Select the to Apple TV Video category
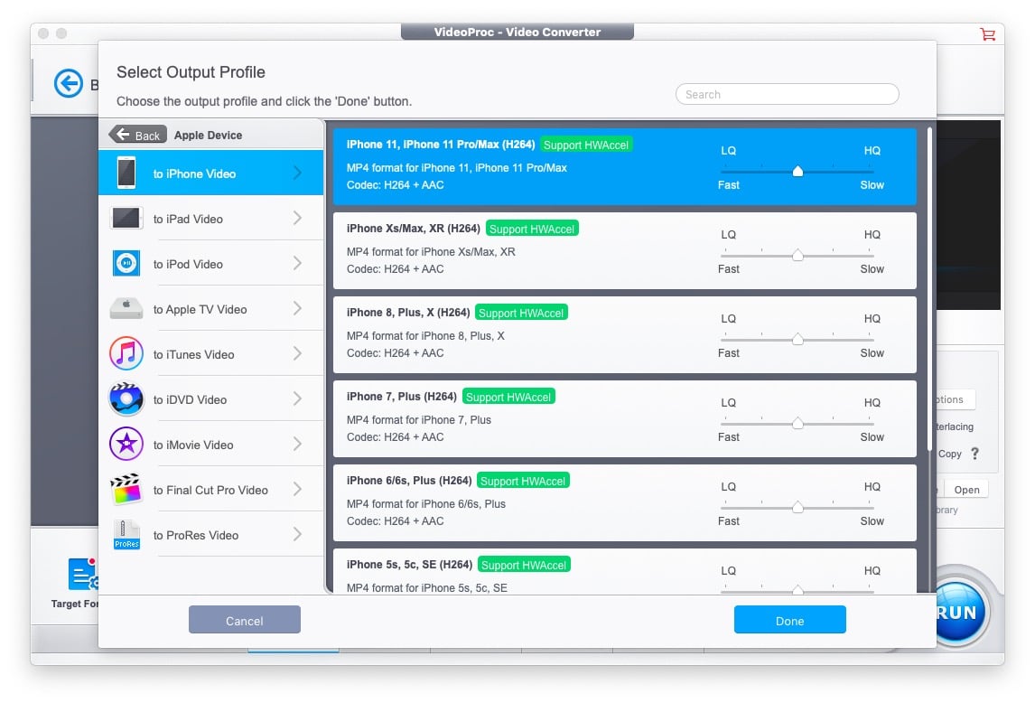The image size is (1035, 703). (x=210, y=308)
